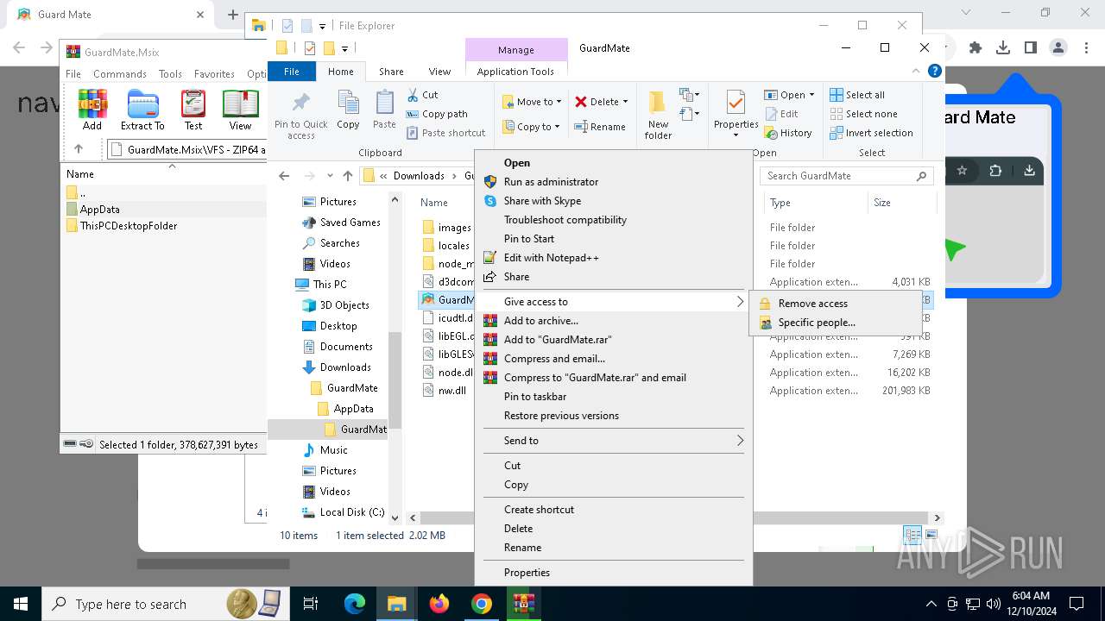Image resolution: width=1105 pixels, height=621 pixels.
Task: Open the Delete dropdown arrow
Action: point(625,102)
